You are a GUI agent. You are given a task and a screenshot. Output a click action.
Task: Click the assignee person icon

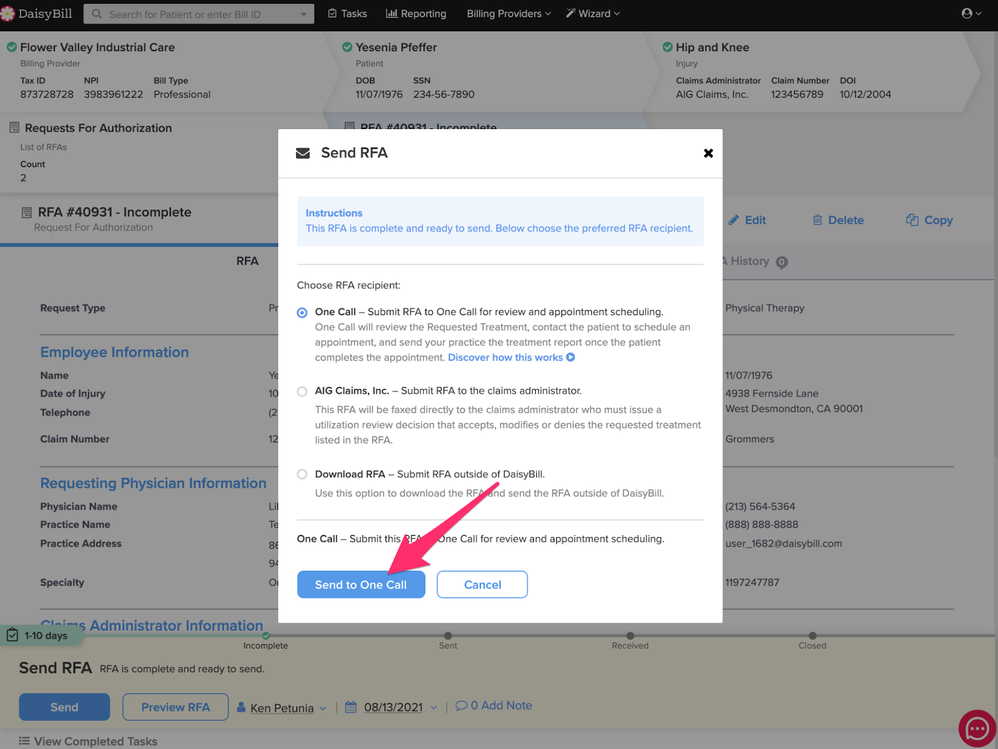241,707
